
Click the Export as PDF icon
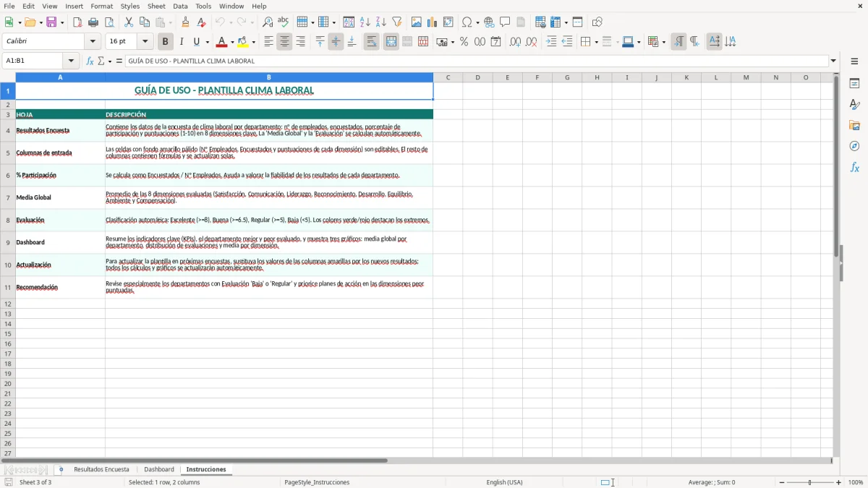[77, 22]
